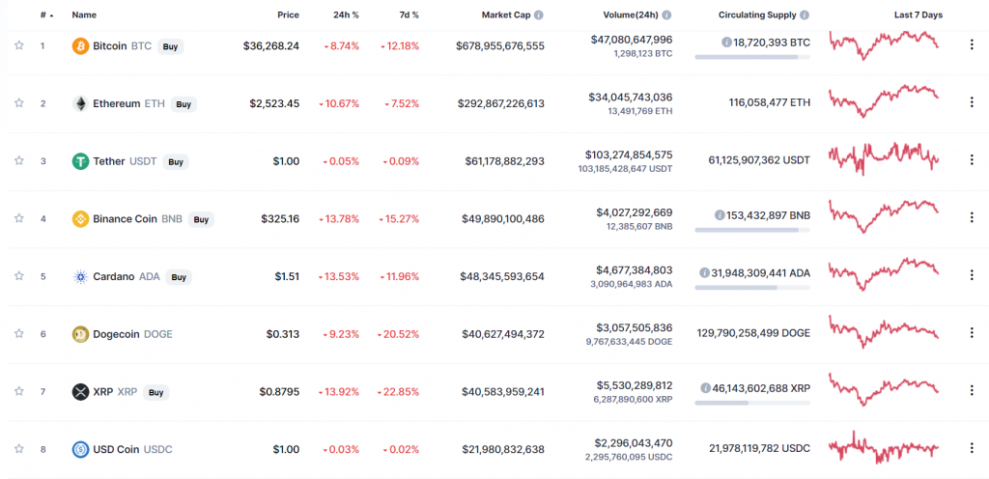The height and width of the screenshot is (479, 989).
Task: Click the Tether logo icon
Action: click(80, 161)
